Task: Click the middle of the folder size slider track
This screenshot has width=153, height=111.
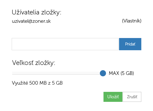Action: point(58,73)
